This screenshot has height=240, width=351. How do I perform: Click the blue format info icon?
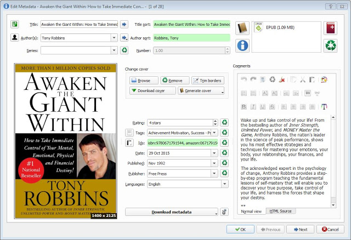(242, 45)
